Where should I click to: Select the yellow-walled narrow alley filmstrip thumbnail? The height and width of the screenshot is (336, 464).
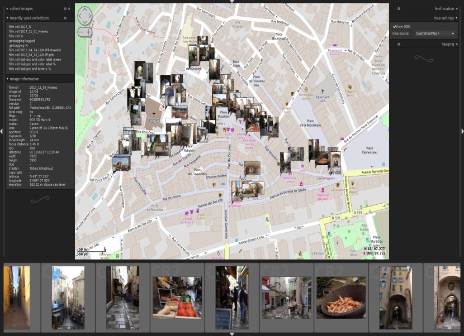[x=17, y=297]
